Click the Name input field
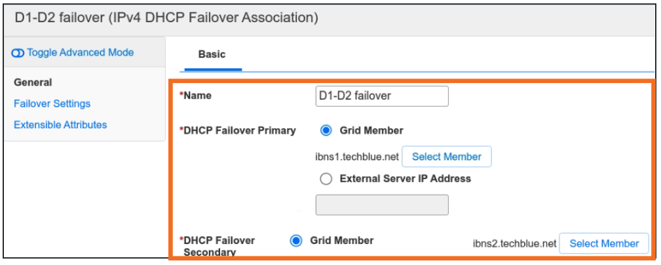The image size is (661, 265). point(382,96)
